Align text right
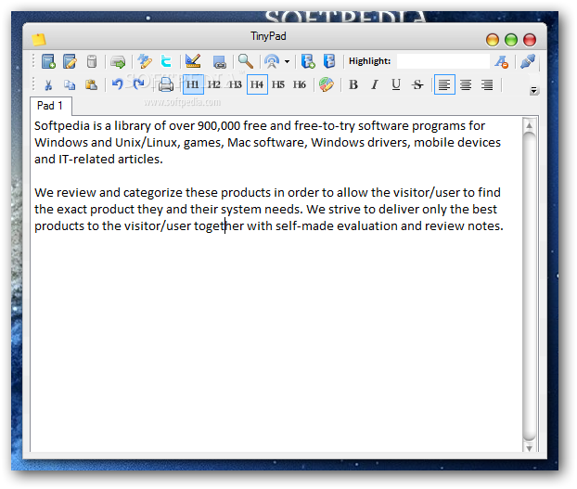 pyautogui.click(x=487, y=85)
